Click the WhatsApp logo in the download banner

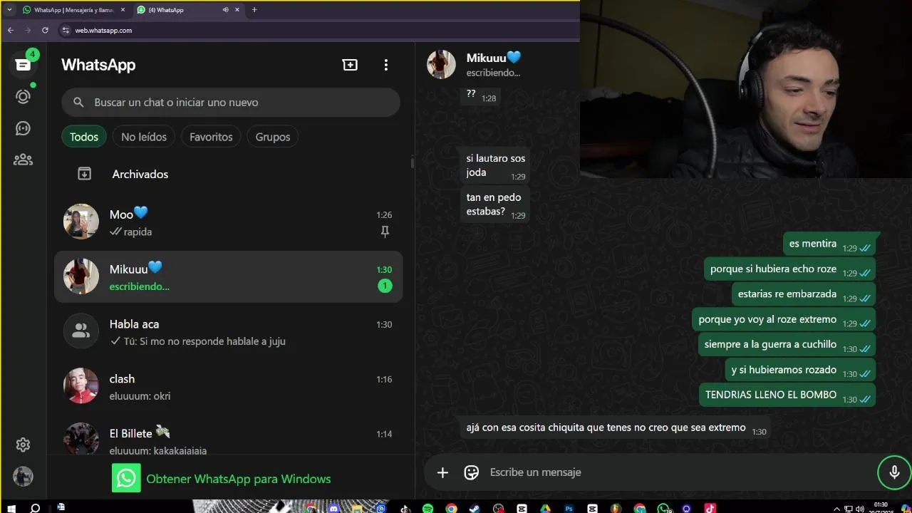[x=126, y=479]
